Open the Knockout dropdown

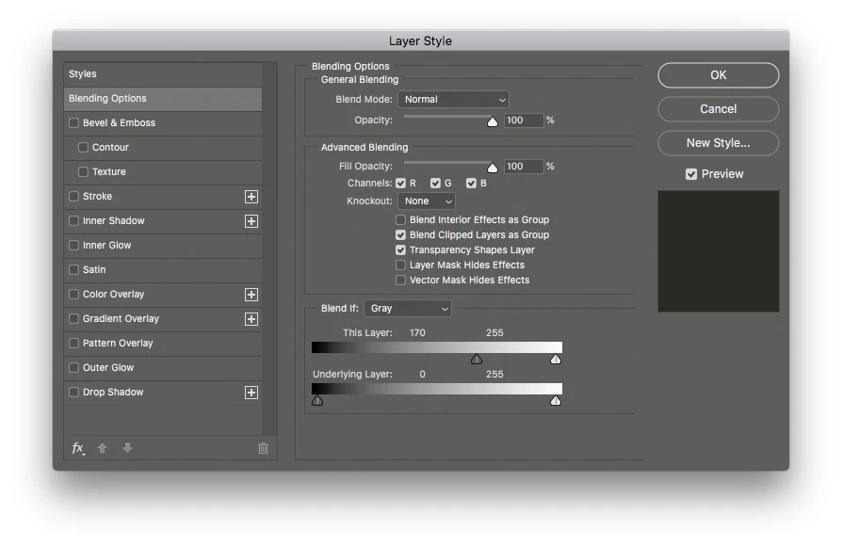coord(427,201)
